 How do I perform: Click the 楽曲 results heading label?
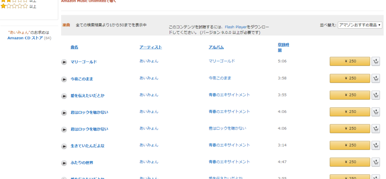click(x=66, y=25)
